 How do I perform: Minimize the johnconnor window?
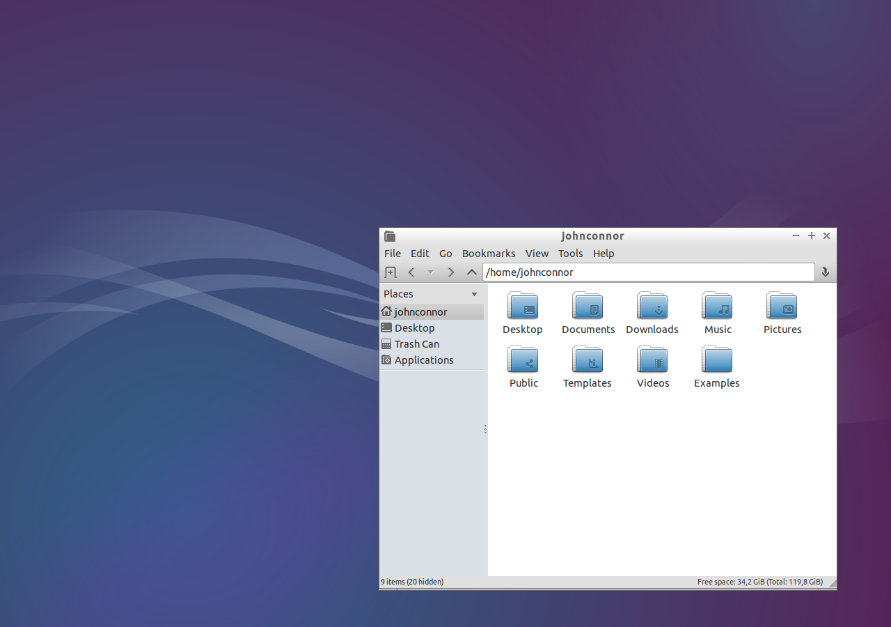coord(796,236)
